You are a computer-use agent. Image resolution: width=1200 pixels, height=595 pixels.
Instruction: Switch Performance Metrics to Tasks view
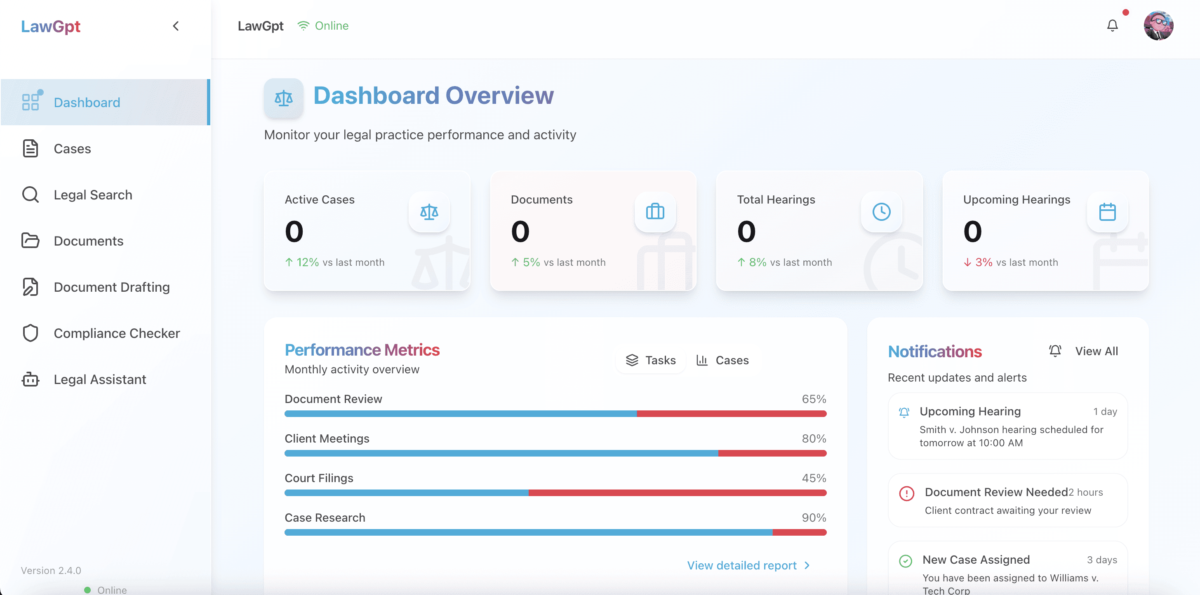pos(650,361)
